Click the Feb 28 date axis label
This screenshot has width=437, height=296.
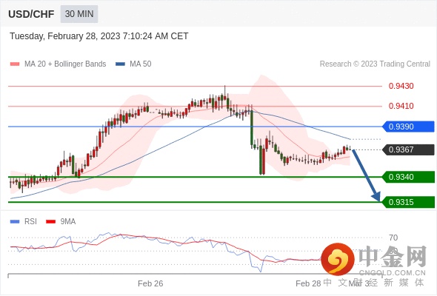308,283
